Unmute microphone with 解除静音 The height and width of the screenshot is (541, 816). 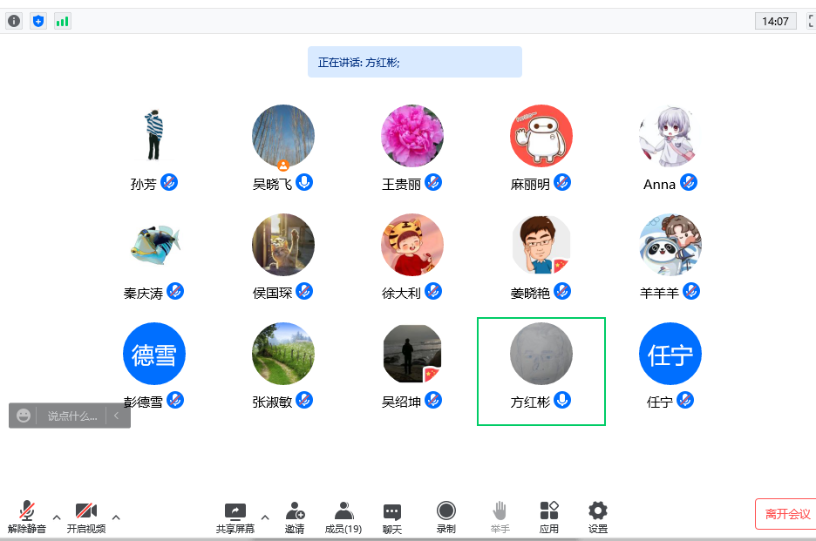pyautogui.click(x=27, y=517)
